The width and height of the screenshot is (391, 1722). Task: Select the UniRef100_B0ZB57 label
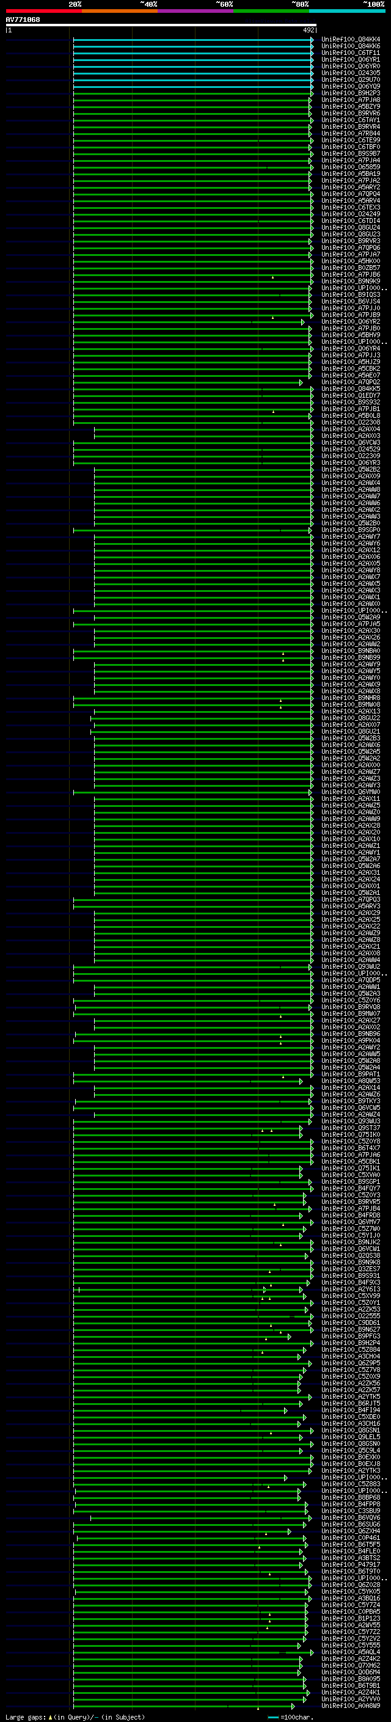pyautogui.click(x=351, y=268)
